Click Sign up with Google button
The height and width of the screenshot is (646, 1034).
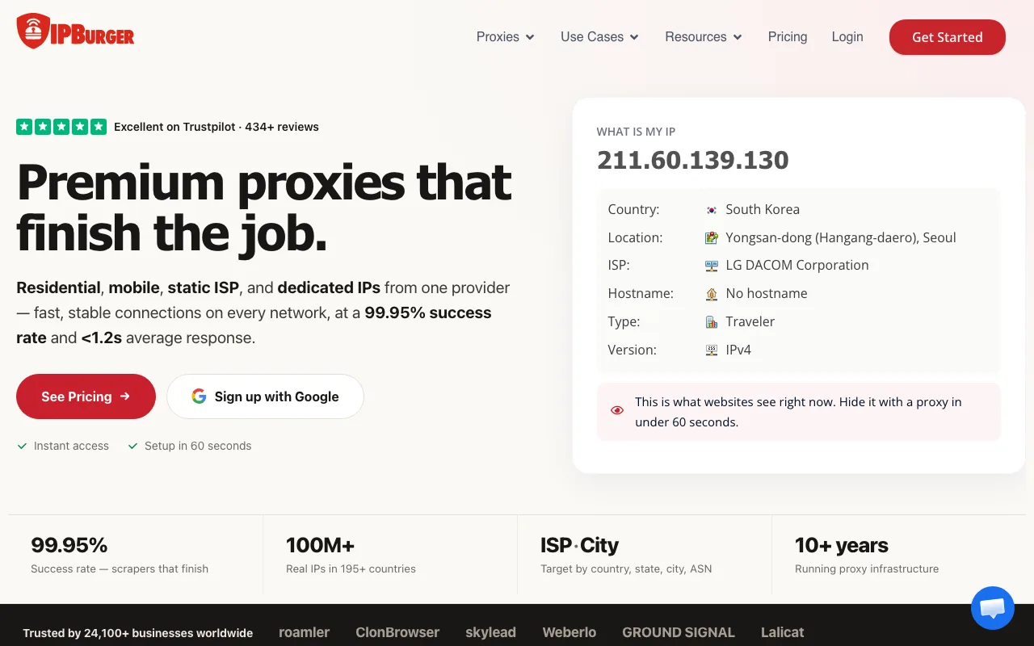click(x=266, y=396)
